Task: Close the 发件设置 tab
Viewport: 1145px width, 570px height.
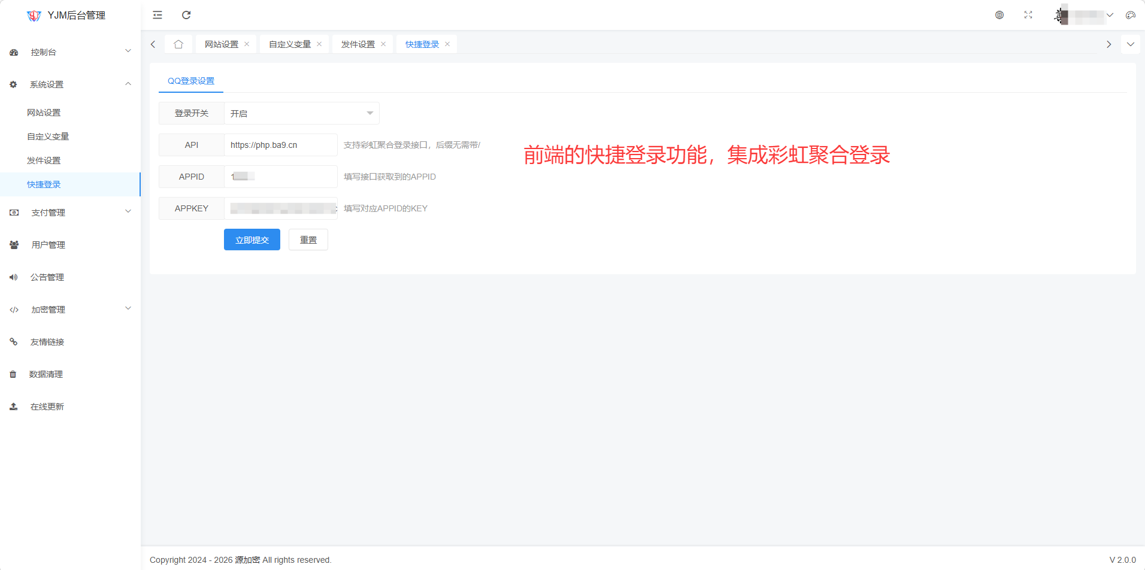Action: (x=383, y=44)
